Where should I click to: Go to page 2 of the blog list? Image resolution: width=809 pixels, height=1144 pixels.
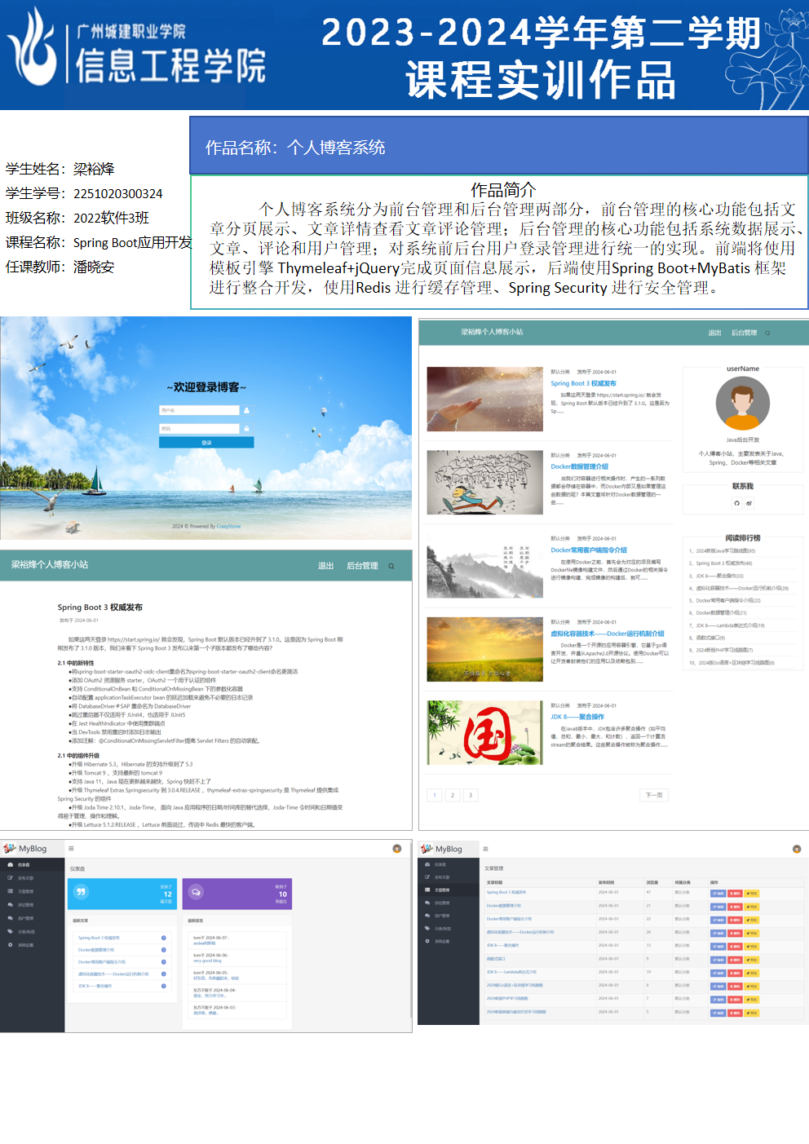coord(453,795)
